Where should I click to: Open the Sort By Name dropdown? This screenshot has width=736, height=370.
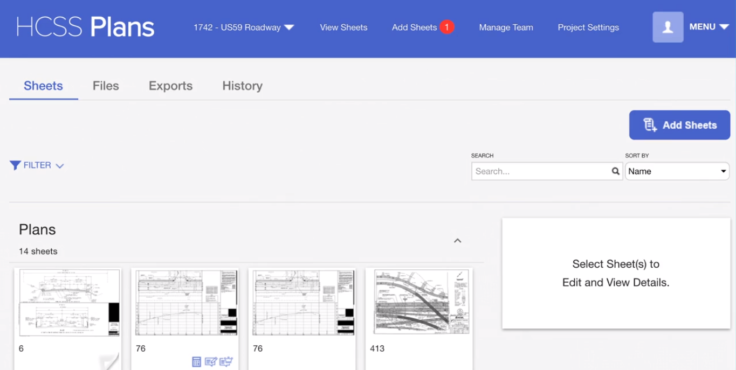677,171
